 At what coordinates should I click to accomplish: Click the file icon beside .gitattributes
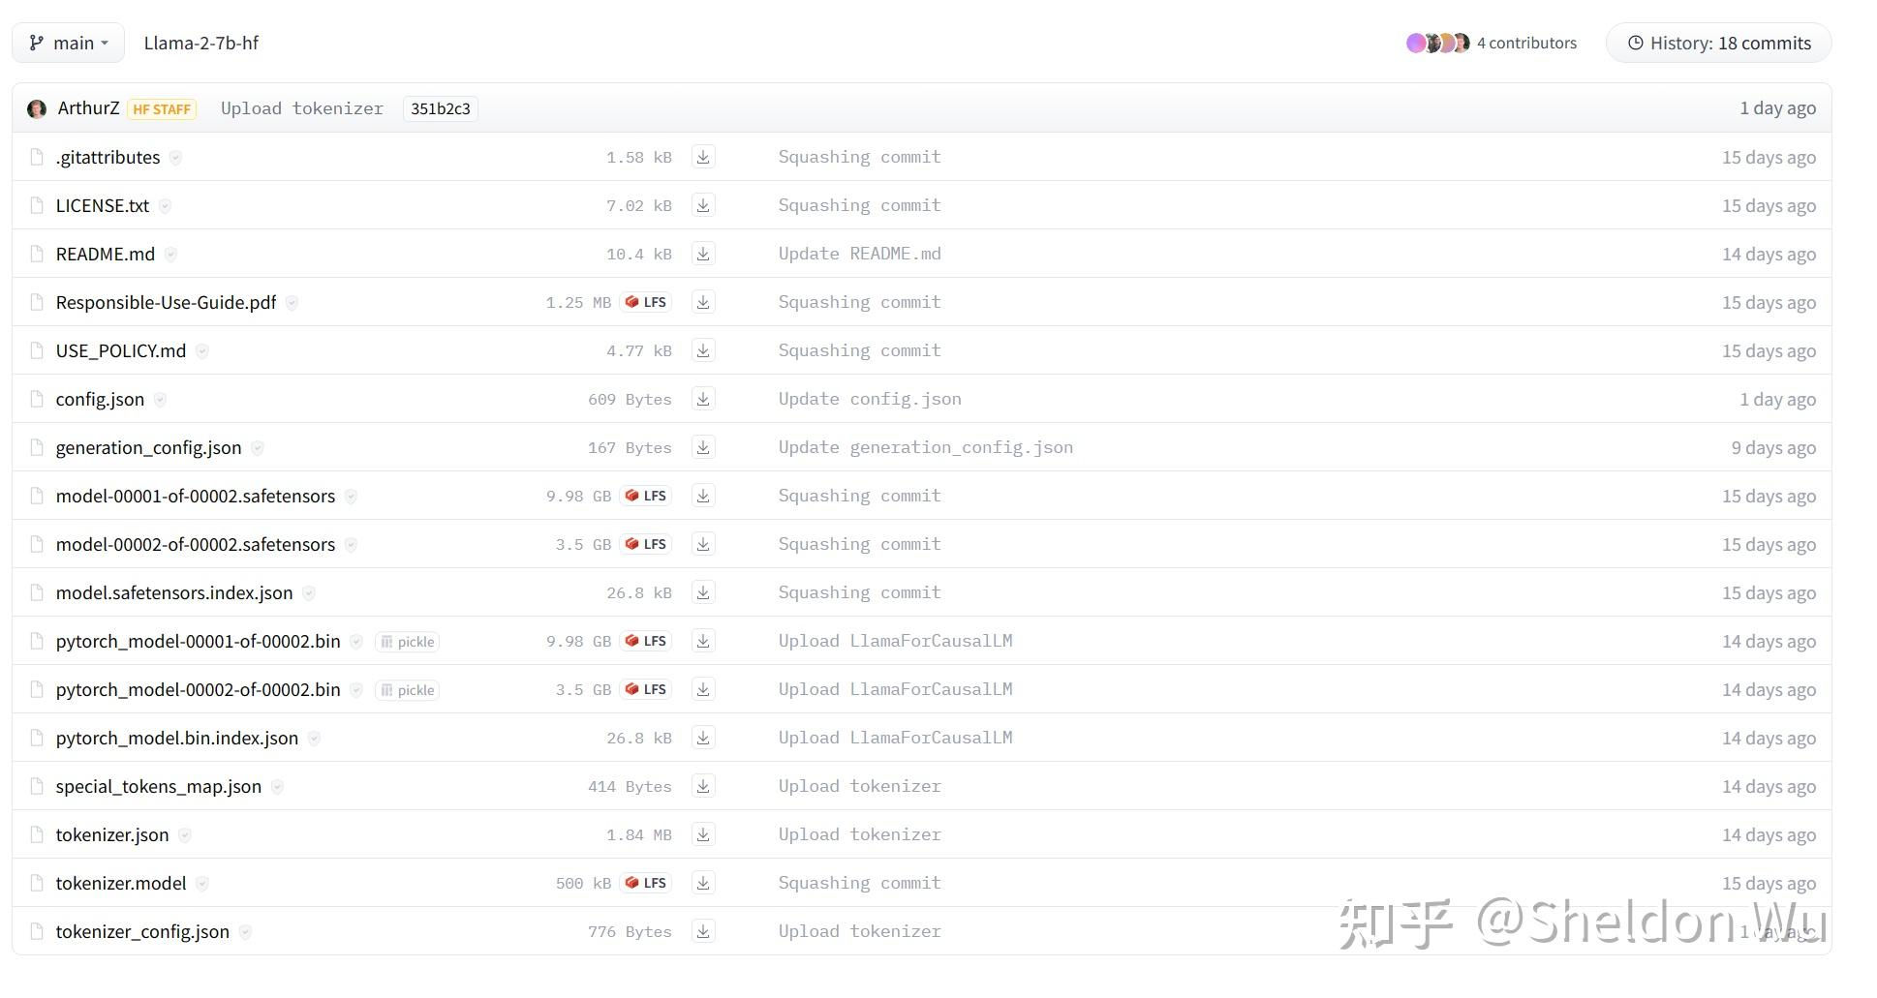coord(37,157)
